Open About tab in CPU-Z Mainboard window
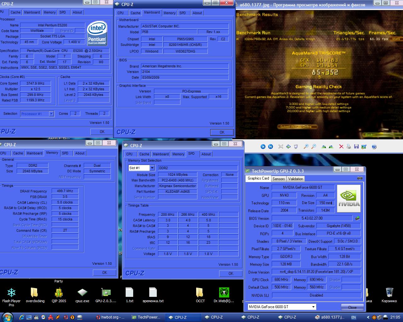The image size is (403, 322). tap(197, 13)
